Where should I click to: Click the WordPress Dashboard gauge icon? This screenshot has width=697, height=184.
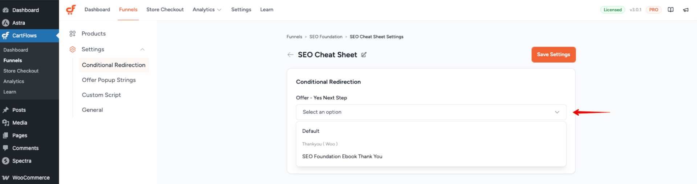(5, 10)
